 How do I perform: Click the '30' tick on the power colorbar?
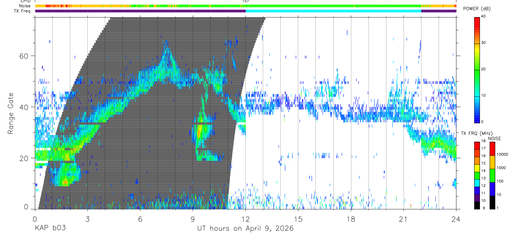(483, 43)
